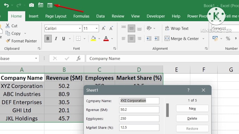Screen dimensions: 239x134
Task: Open the Alignment group dialog launcher
Action: [x=206, y=48]
